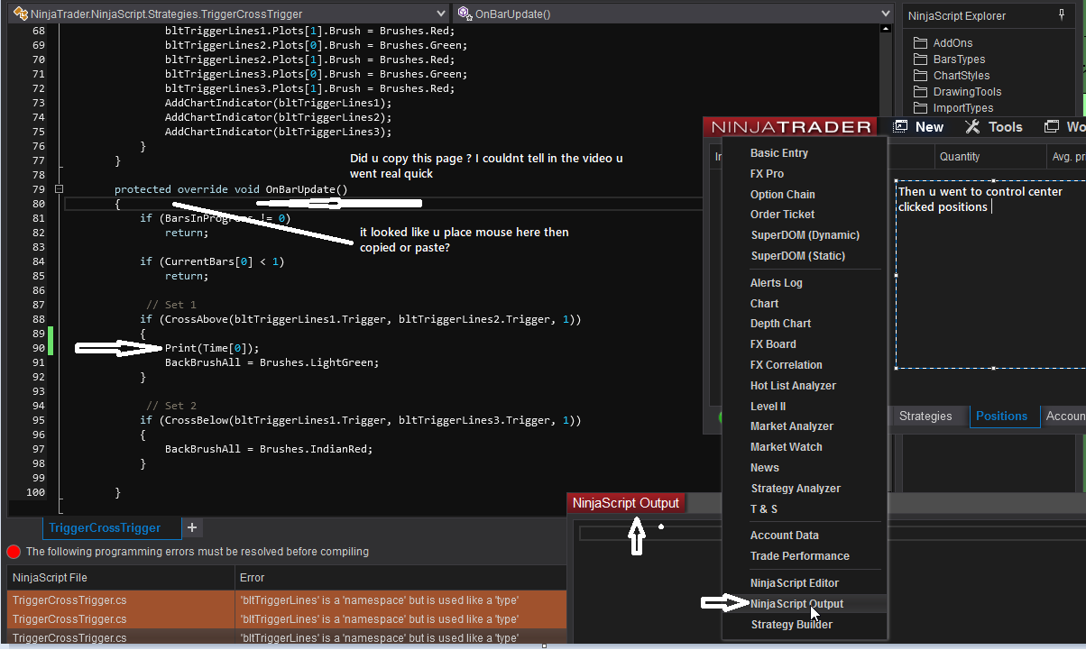Open the BarsTypes folder in NinjaScript Explorer
Image resolution: width=1086 pixels, height=650 pixels.
pyautogui.click(x=959, y=60)
